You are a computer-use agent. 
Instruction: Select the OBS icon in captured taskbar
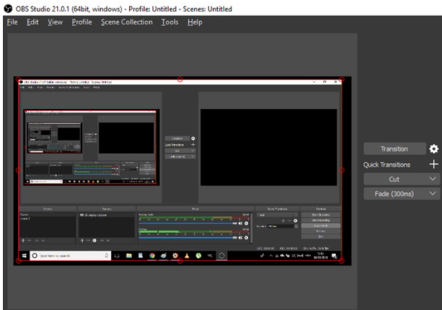(222, 256)
